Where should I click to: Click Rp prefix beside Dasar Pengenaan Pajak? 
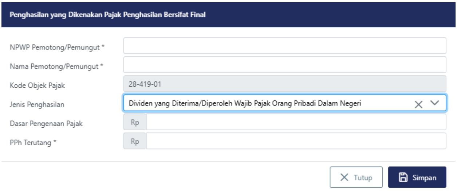pos(135,123)
